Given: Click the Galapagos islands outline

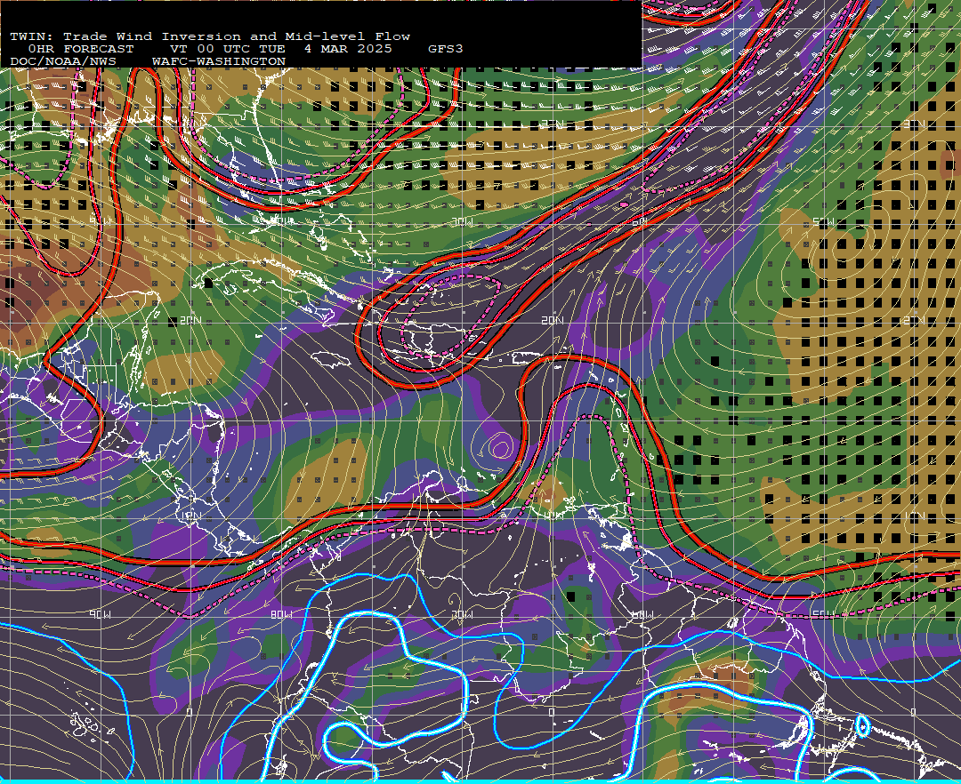Looking at the screenshot, I should click(x=91, y=725).
